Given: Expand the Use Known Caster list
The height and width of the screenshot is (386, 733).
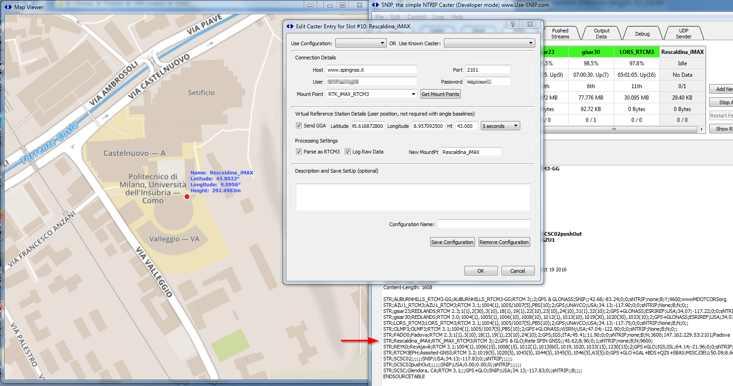Looking at the screenshot, I should tap(489, 43).
